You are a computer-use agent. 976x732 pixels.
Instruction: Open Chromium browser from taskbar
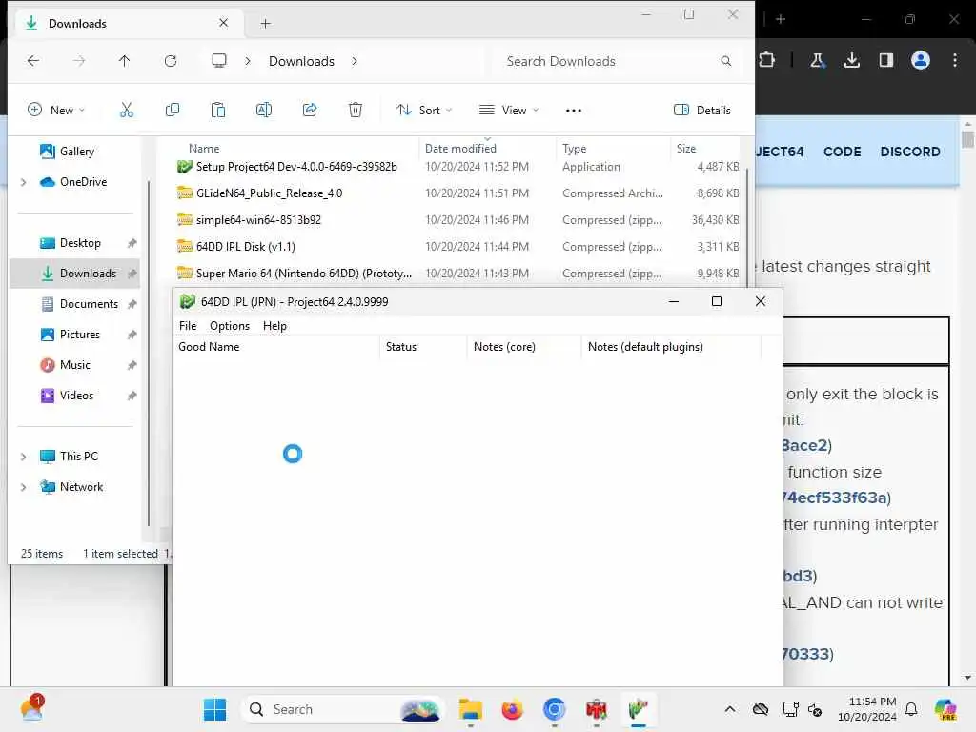(x=554, y=709)
